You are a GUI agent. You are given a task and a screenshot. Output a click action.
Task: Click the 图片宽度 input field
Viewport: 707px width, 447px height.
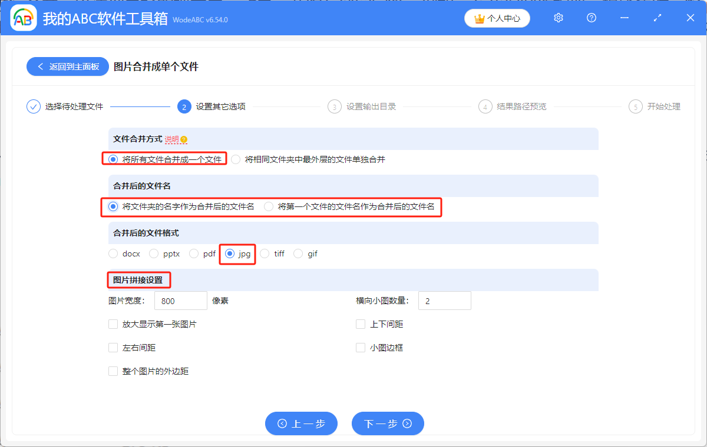(x=180, y=301)
